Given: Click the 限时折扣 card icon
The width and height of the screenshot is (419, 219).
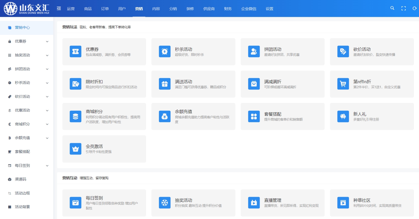Looking at the screenshot, I should click(76, 84).
